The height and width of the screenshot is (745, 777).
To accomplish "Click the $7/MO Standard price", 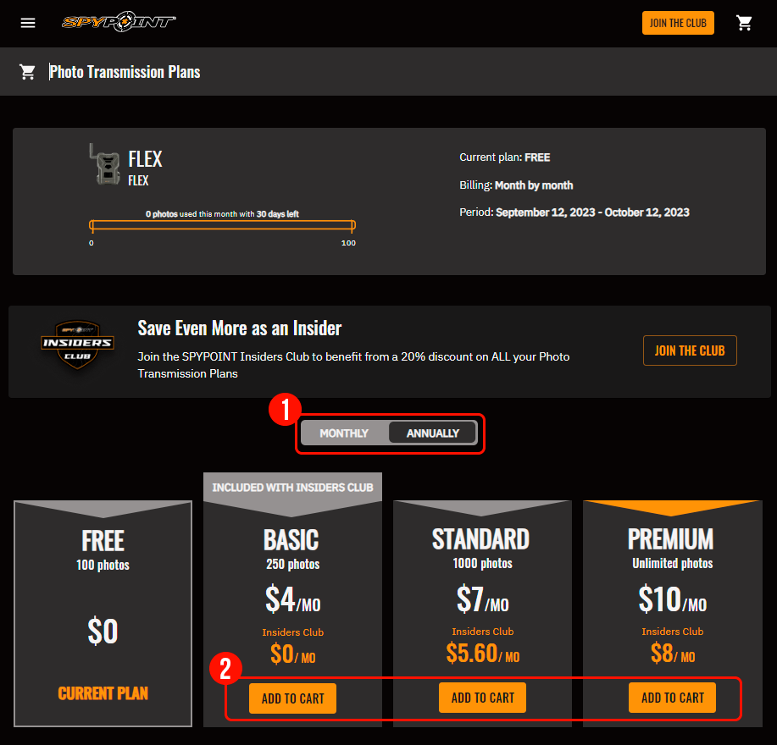I will point(483,599).
